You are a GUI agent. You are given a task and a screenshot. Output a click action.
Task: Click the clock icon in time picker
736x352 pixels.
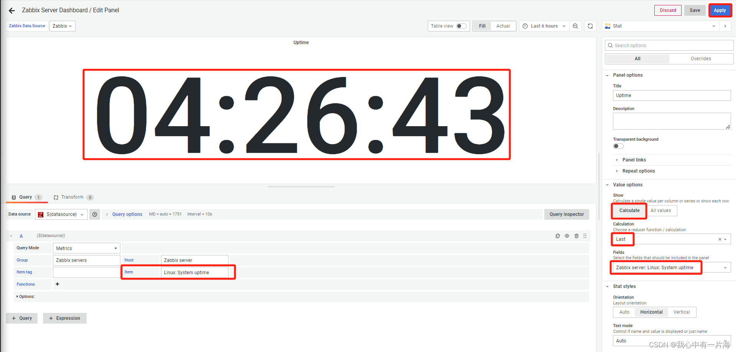click(x=525, y=26)
